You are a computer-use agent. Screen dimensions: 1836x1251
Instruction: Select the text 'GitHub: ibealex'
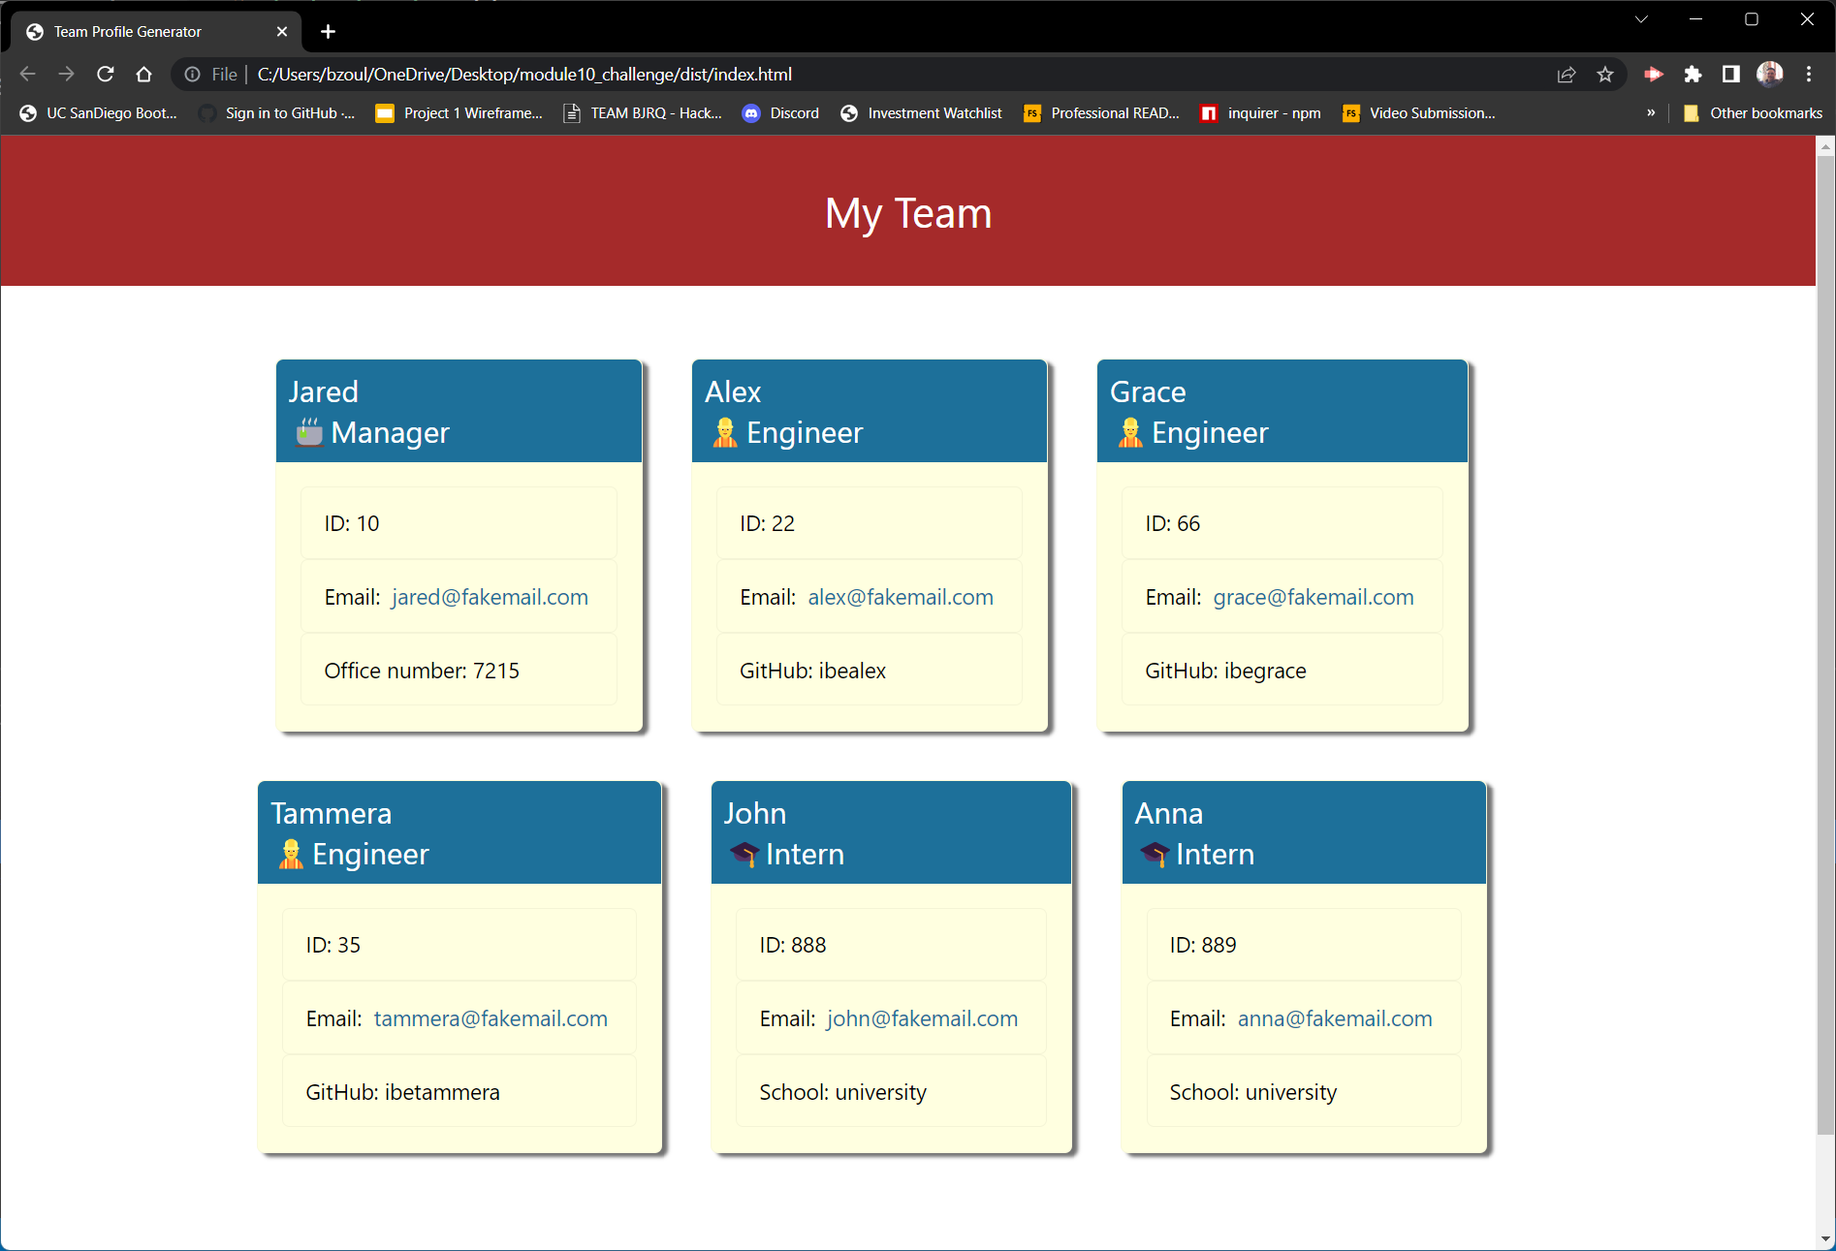click(812, 671)
